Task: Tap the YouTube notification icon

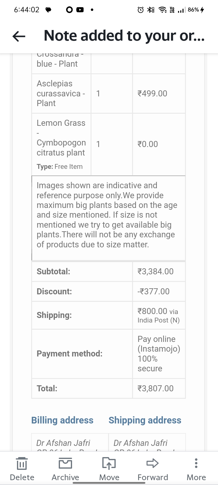Action: point(80,10)
